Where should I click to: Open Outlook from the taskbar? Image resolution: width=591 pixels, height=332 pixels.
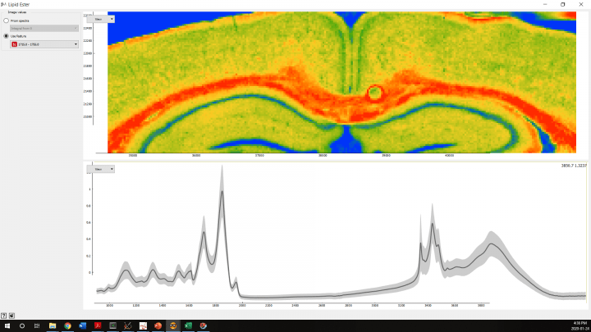tap(83, 325)
